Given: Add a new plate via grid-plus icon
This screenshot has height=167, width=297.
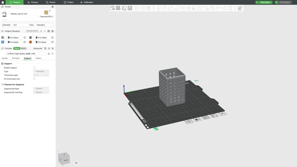Looking at the screenshot, I should 118,8.
